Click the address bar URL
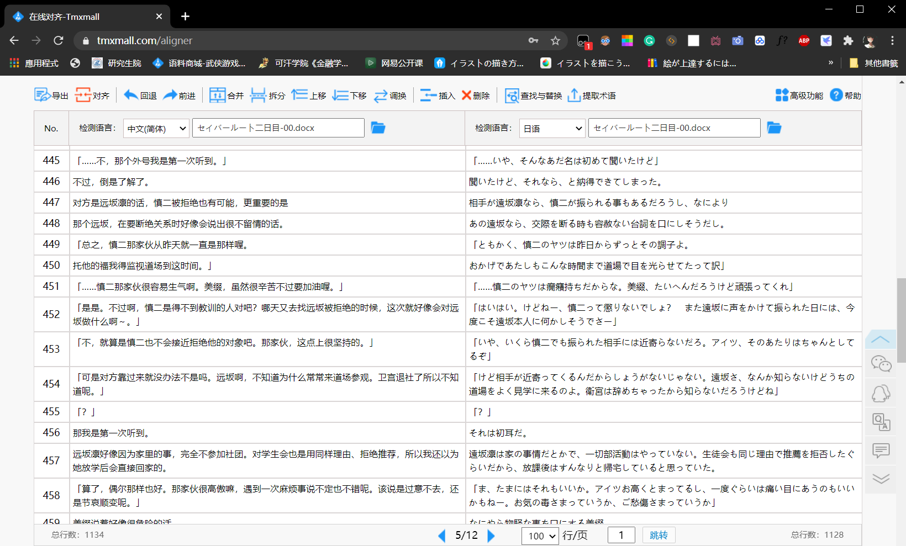906x546 pixels. tap(145, 40)
